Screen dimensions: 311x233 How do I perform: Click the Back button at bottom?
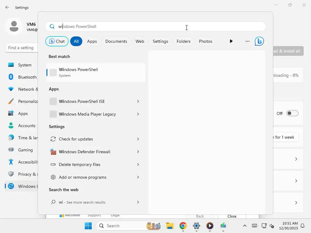[200, 216]
